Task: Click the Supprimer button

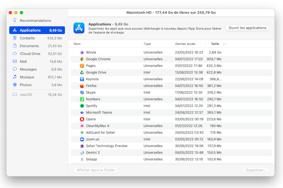Action: (x=256, y=170)
